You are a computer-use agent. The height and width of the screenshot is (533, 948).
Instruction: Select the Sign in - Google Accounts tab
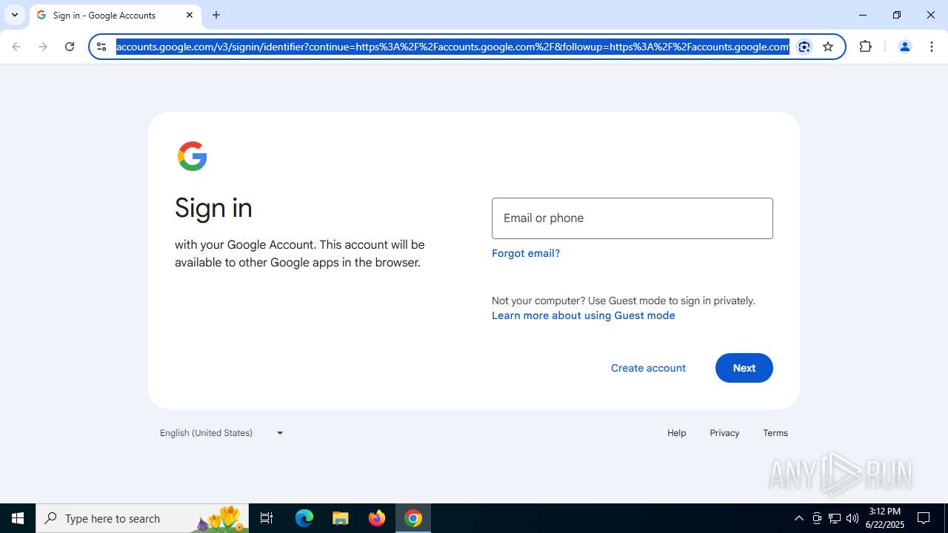tap(115, 15)
